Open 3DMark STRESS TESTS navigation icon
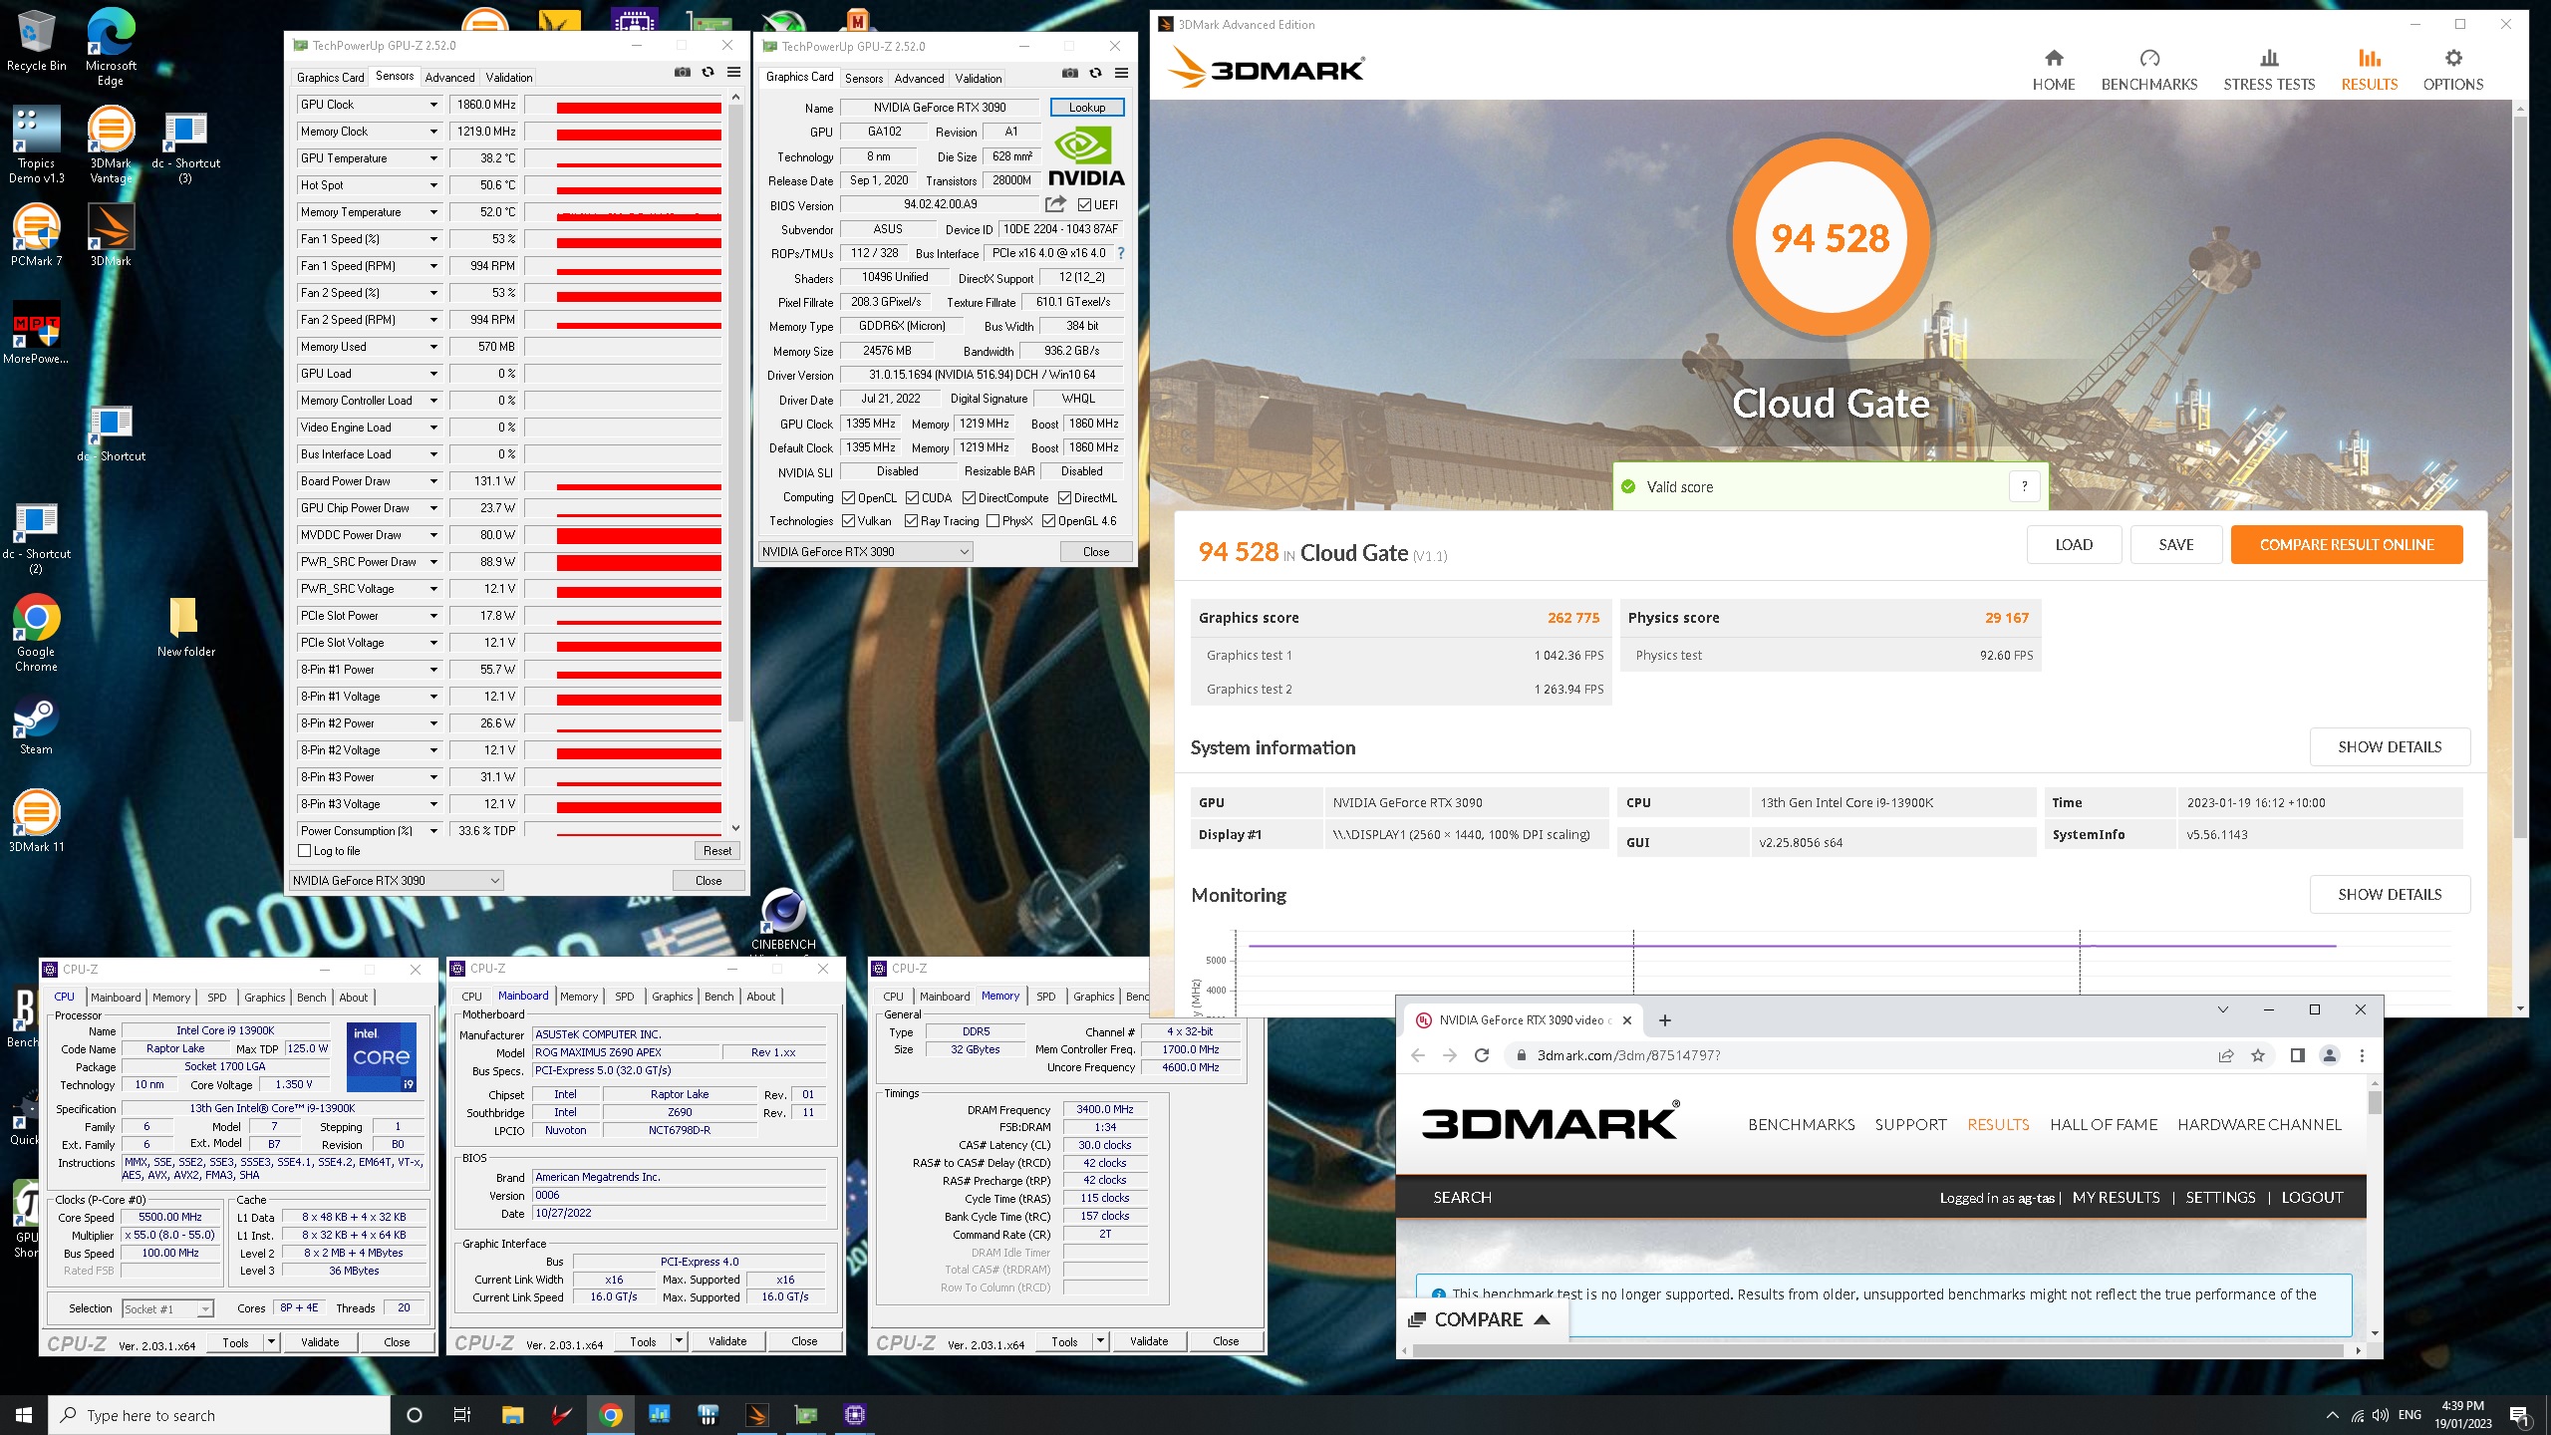2551x1435 pixels. point(2269,59)
